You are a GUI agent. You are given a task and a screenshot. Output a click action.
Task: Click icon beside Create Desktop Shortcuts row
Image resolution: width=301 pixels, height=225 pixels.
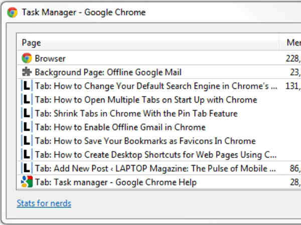click(27, 154)
